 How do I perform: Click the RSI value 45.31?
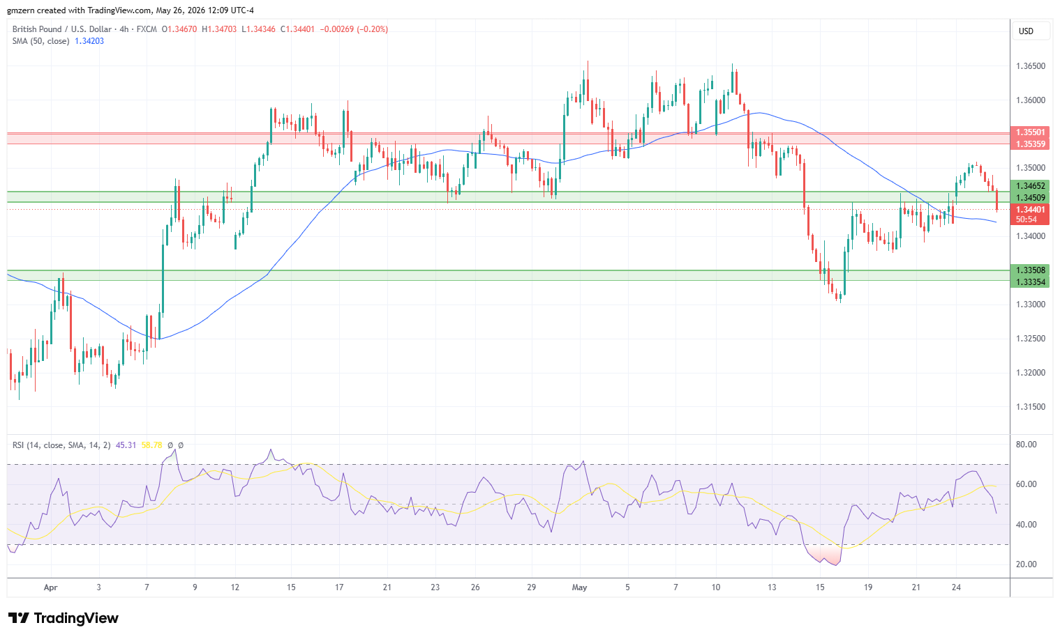coord(126,445)
